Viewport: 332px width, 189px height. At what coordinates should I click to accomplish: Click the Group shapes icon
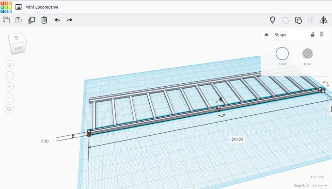tap(285, 20)
